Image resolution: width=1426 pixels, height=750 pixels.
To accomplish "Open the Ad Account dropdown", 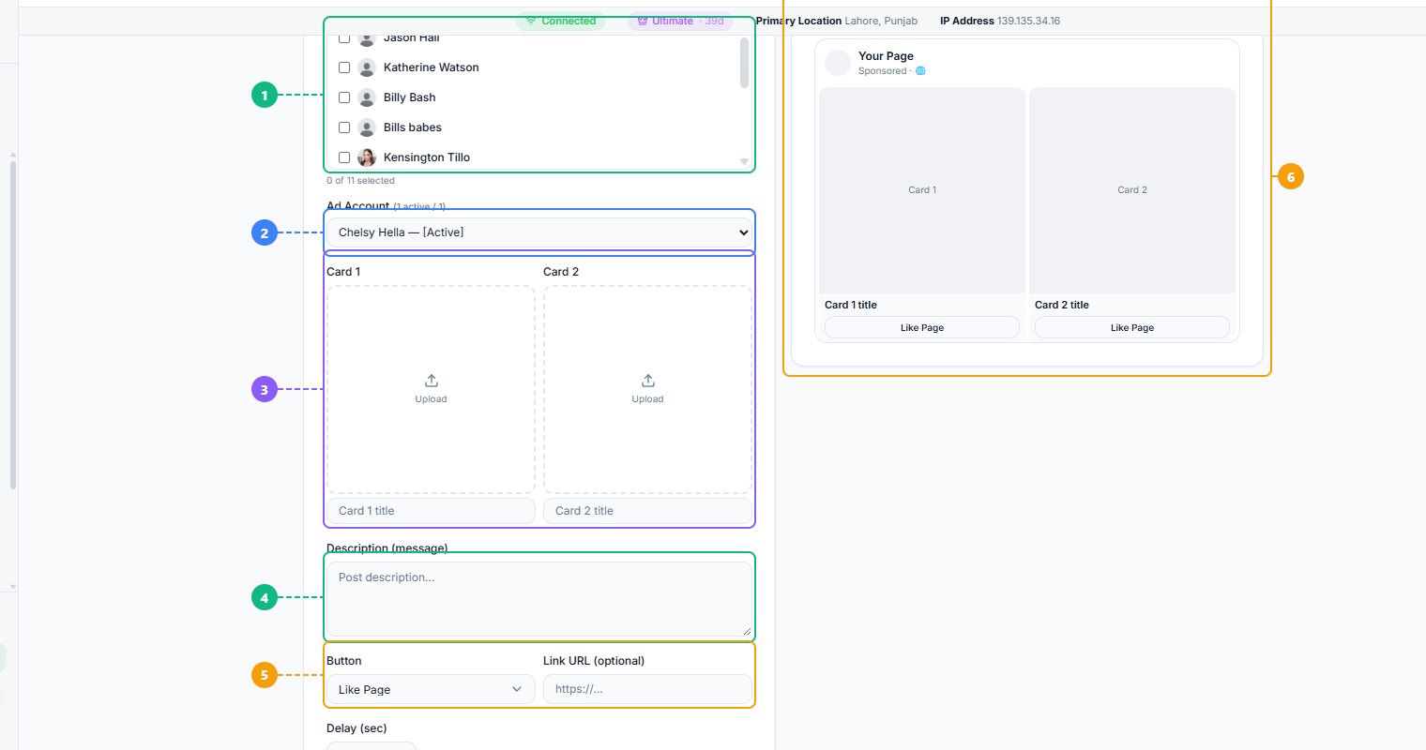I will click(539, 232).
